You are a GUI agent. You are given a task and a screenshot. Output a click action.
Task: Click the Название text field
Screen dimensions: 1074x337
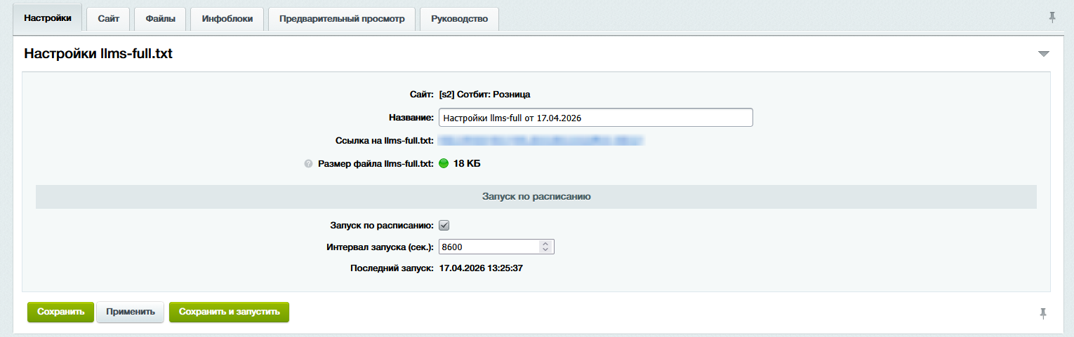[595, 118]
